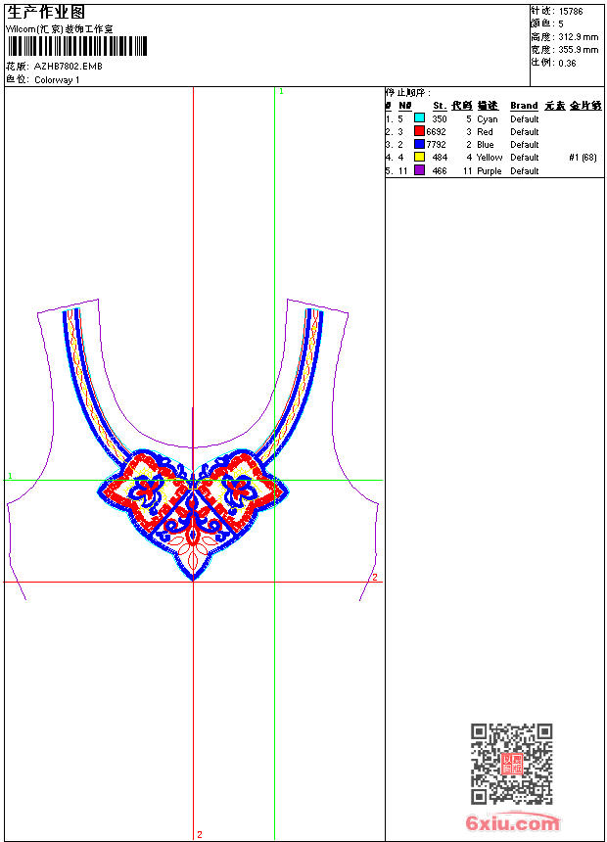Image resolution: width=607 pixels, height=842 pixels.
Task: Click the St. column header
Action: pos(440,106)
